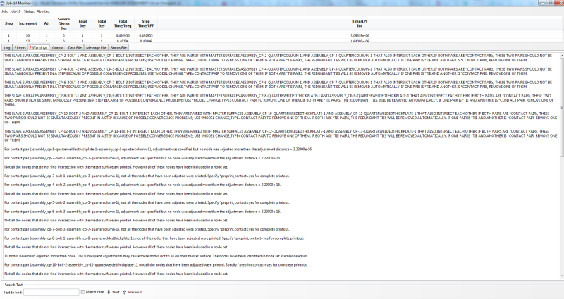Select the Warnings tab
The width and height of the screenshot is (564, 299).
tap(39, 47)
